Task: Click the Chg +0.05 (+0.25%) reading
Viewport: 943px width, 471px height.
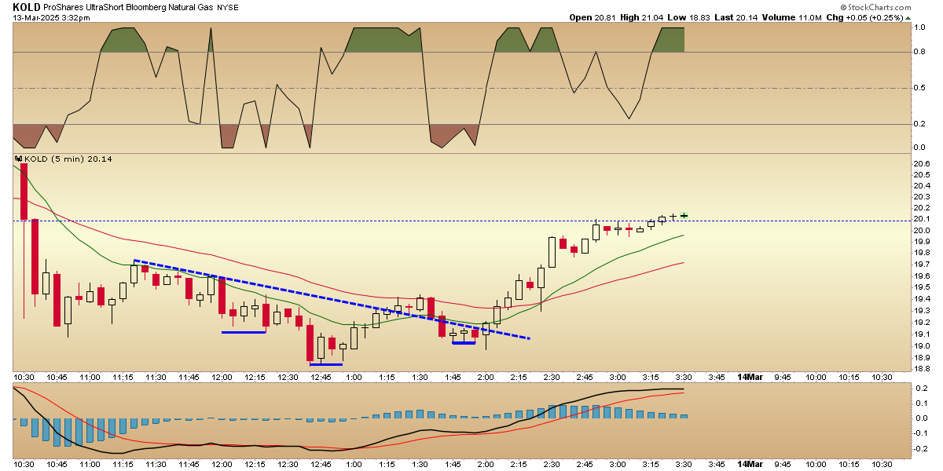Action: click(x=866, y=17)
